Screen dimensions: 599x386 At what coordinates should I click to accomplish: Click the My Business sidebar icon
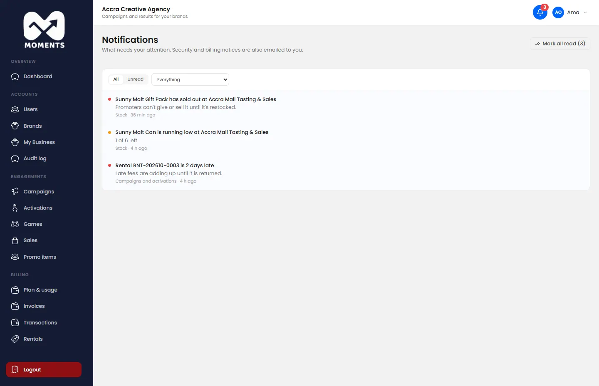point(15,142)
